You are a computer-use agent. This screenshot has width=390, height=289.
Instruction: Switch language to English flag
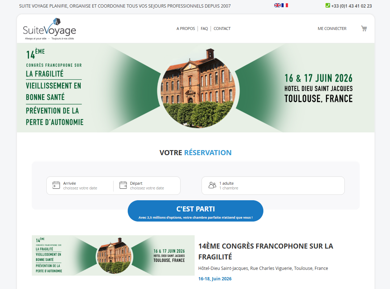pyautogui.click(x=277, y=5)
